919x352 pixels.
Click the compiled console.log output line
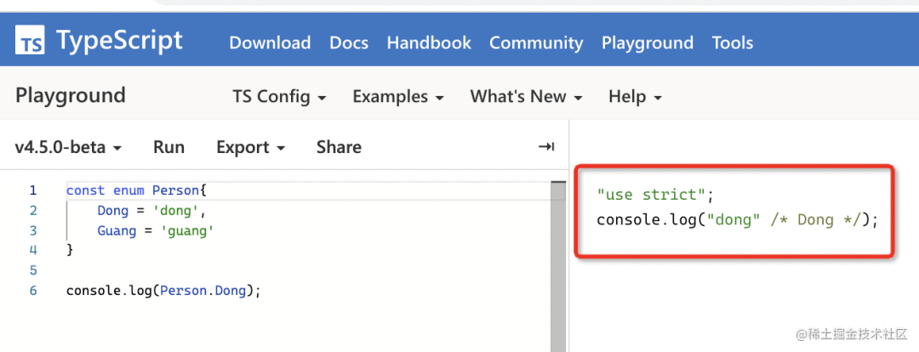tap(736, 219)
